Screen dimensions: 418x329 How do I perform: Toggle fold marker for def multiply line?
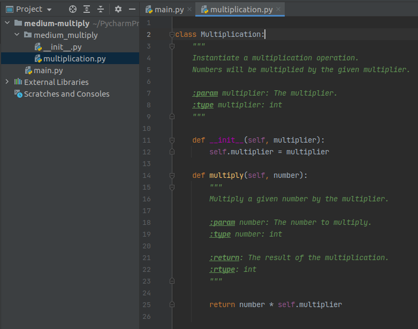coord(172,176)
